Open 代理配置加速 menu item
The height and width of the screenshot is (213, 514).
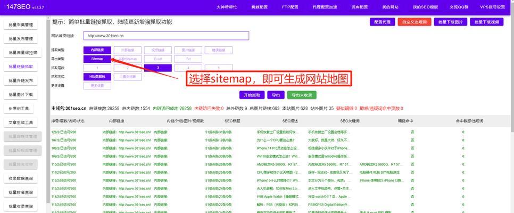325,7
